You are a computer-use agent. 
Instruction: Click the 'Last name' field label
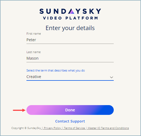coord(34,52)
